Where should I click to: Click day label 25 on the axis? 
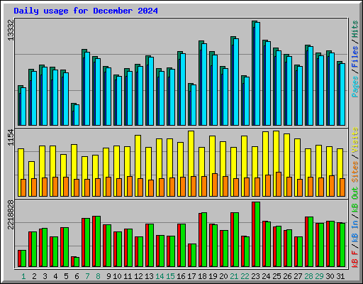coord(277,276)
